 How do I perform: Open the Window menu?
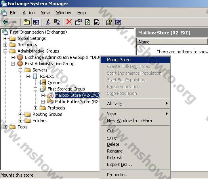[63, 13]
